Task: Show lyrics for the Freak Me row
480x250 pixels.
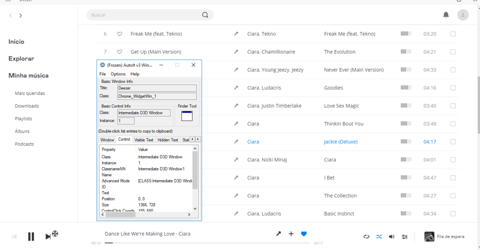Action: (x=236, y=34)
